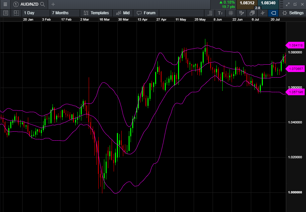The width and height of the screenshot is (306, 212).
Task: Click the 1.020000 price axis label
Action: [x=295, y=157]
